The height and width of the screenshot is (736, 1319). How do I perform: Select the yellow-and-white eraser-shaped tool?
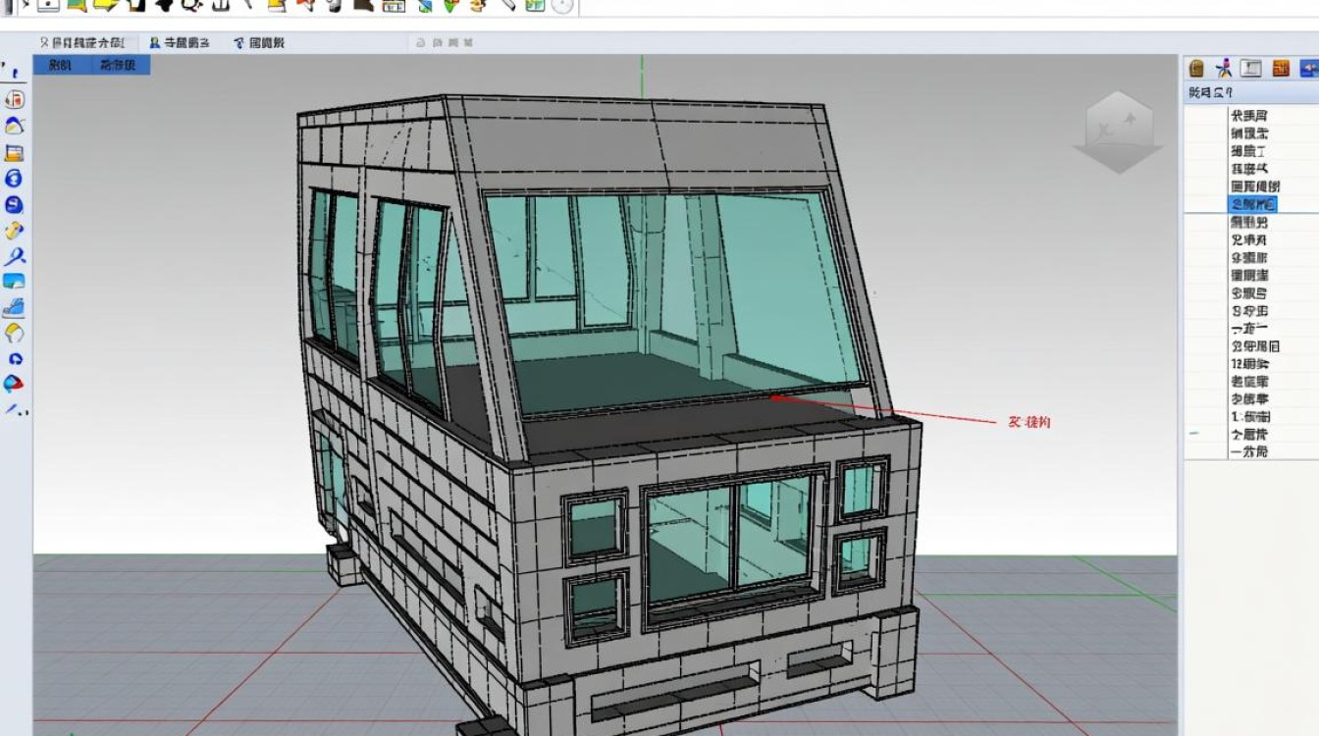coord(14,333)
